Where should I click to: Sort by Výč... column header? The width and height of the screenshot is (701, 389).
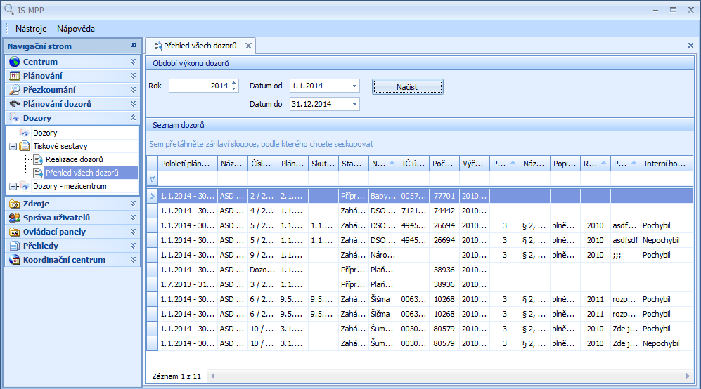(x=475, y=164)
